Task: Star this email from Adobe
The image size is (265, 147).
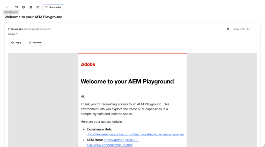Action: point(228,29)
